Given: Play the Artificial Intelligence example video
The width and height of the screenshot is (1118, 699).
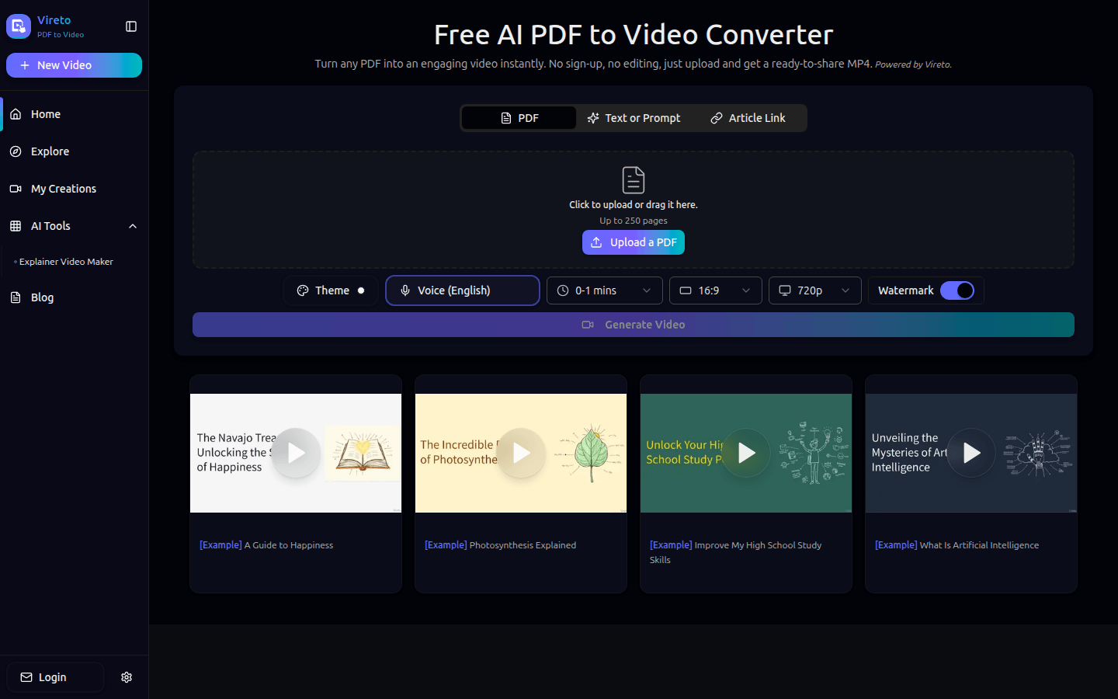Looking at the screenshot, I should pyautogui.click(x=971, y=453).
